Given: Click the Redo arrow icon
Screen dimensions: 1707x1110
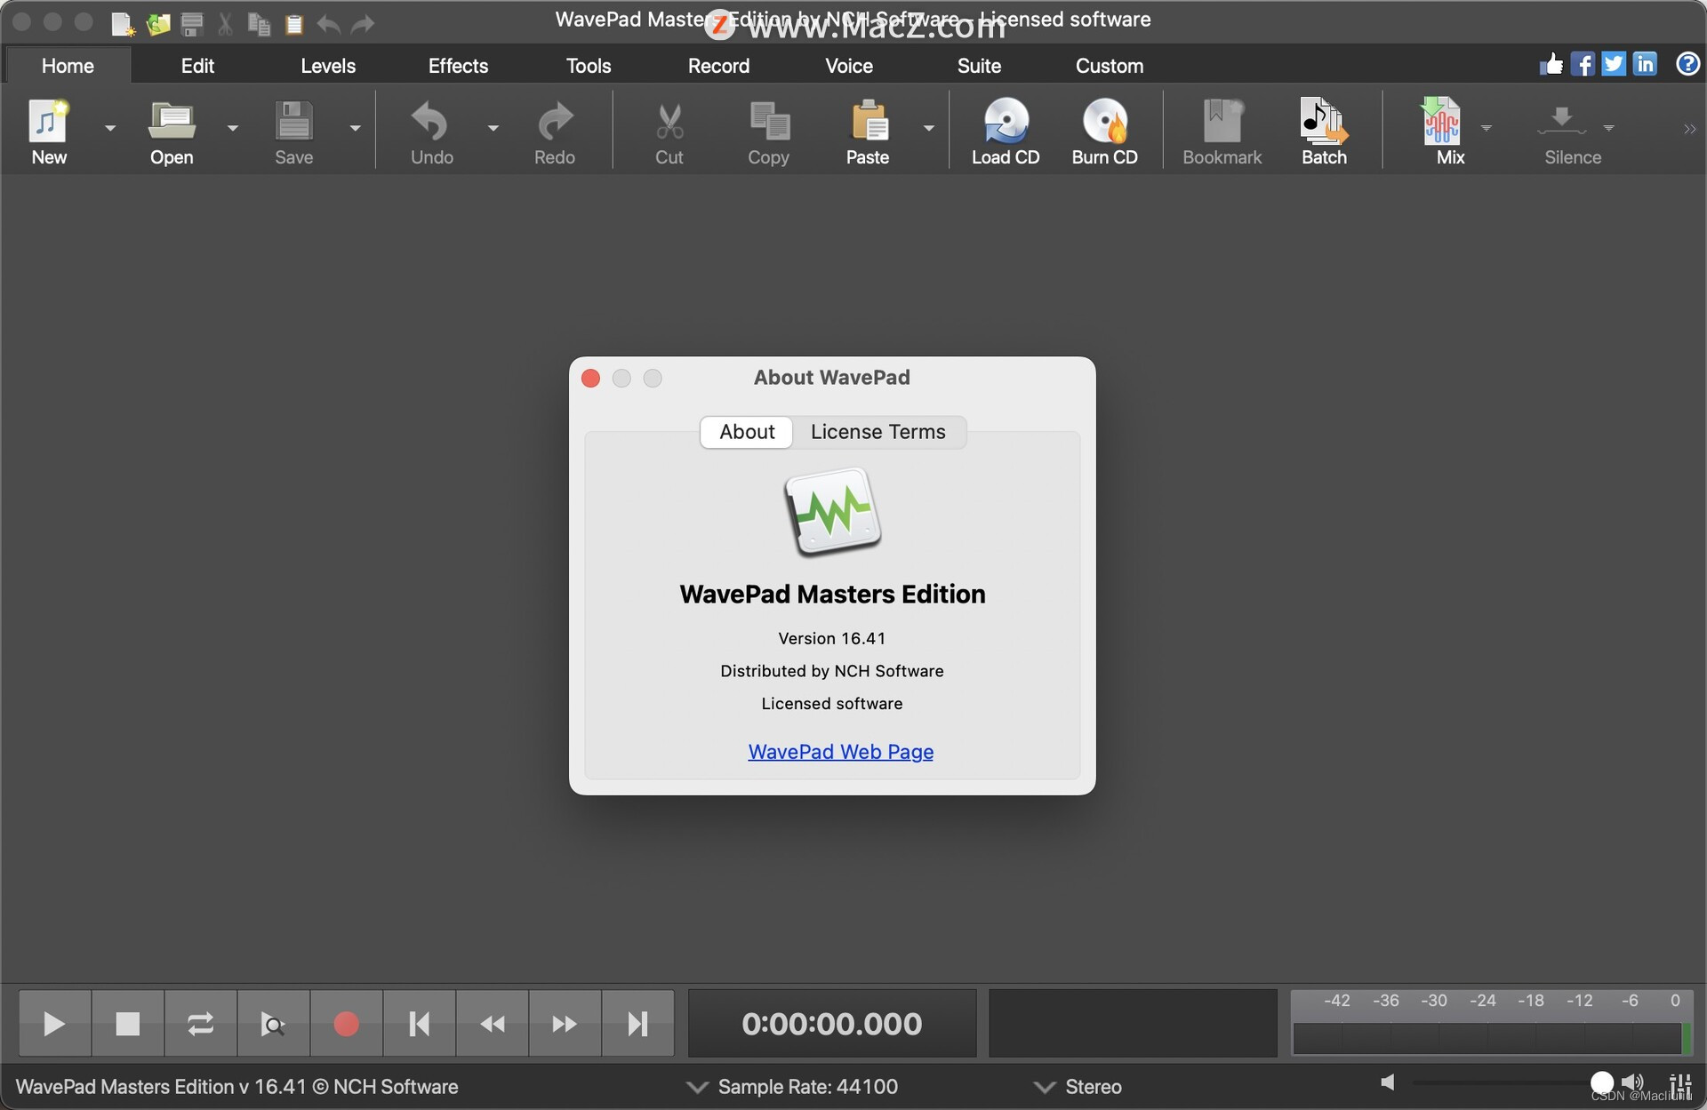Looking at the screenshot, I should (x=555, y=121).
